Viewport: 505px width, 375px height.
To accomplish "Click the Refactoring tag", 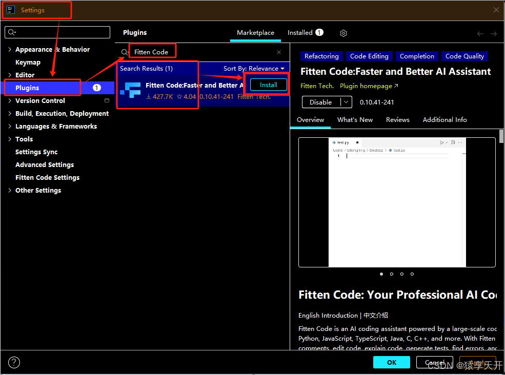I will 321,56.
